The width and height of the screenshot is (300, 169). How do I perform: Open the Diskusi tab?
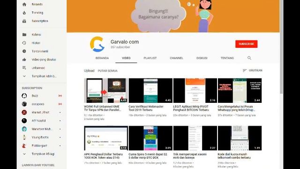click(202, 58)
